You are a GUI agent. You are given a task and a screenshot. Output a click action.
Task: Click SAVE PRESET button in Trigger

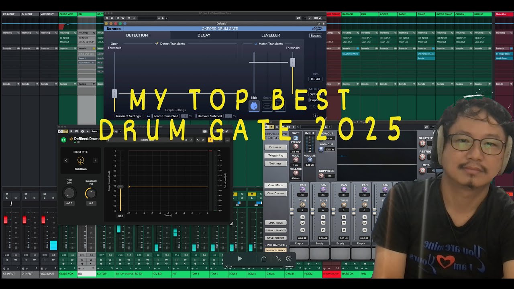point(275,238)
